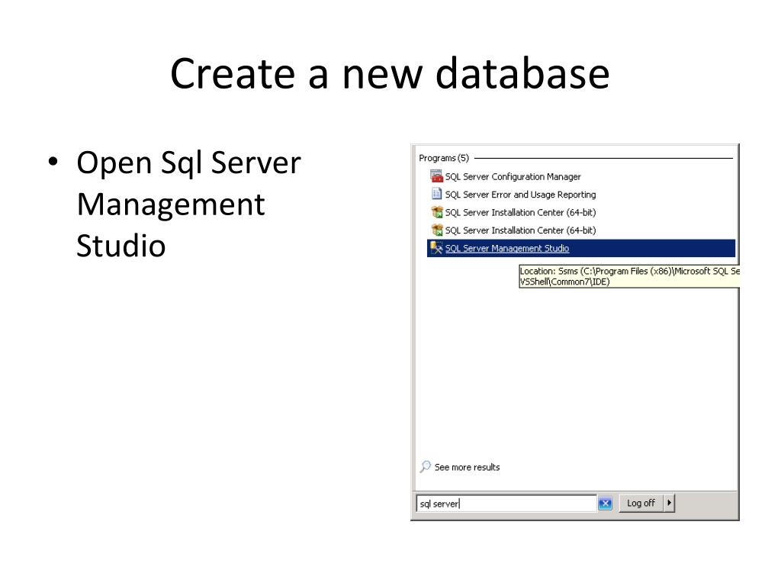This screenshot has height=586, width=781.
Task: Click the first SQL Server Installation Center icon
Action: click(437, 212)
